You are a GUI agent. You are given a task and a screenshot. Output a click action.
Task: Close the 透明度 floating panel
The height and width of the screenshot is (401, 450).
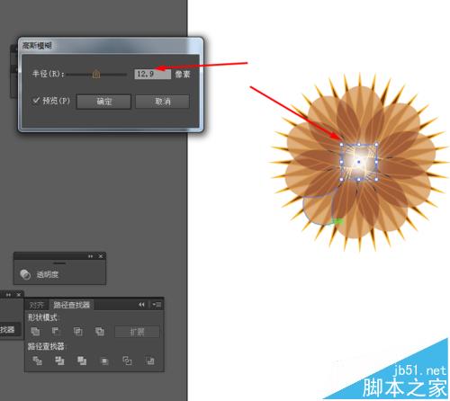(x=101, y=256)
